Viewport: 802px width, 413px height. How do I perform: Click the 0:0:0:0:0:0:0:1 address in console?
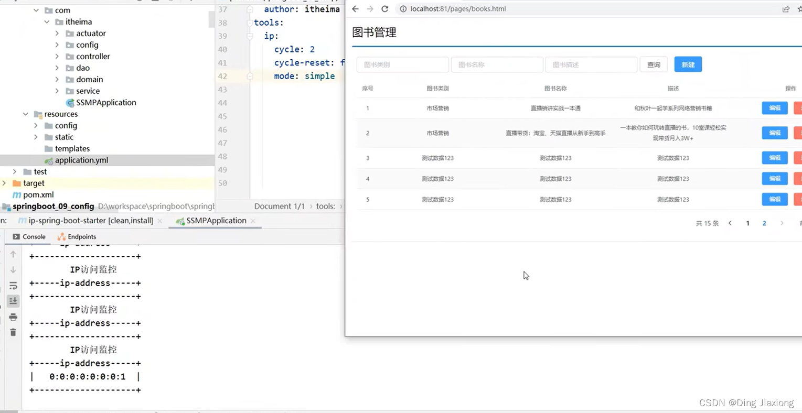88,376
